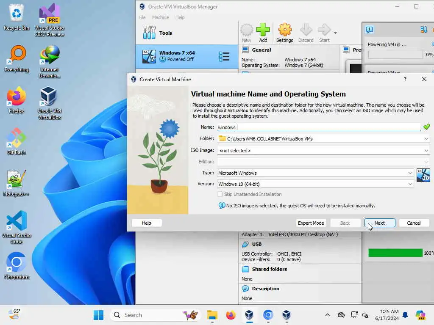Launch Visual Studio Code desktop shortcut
Image resolution: width=434 pixels, height=325 pixels.
pyautogui.click(x=17, y=227)
